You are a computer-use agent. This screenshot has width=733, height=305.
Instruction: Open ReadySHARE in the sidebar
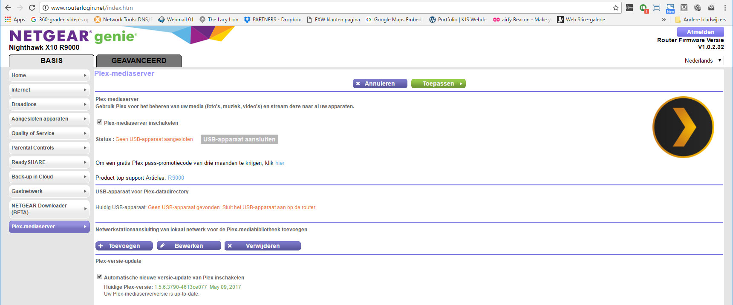pyautogui.click(x=49, y=162)
